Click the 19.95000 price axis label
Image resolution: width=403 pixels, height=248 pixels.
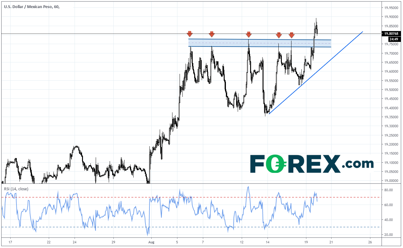click(391, 8)
